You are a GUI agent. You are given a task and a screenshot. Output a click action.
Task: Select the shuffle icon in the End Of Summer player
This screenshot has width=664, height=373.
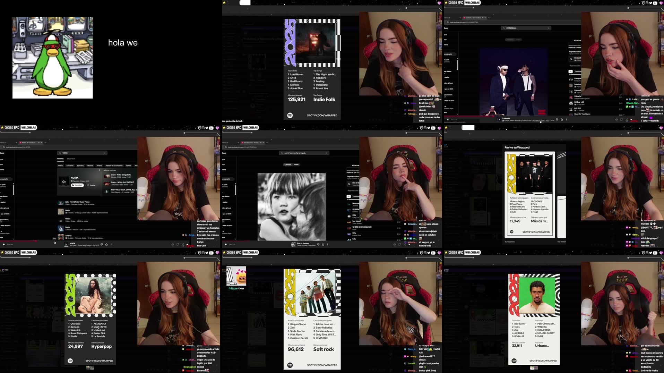[x=405, y=245]
